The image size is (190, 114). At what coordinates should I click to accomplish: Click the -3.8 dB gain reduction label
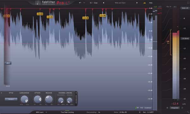tap(40, 14)
